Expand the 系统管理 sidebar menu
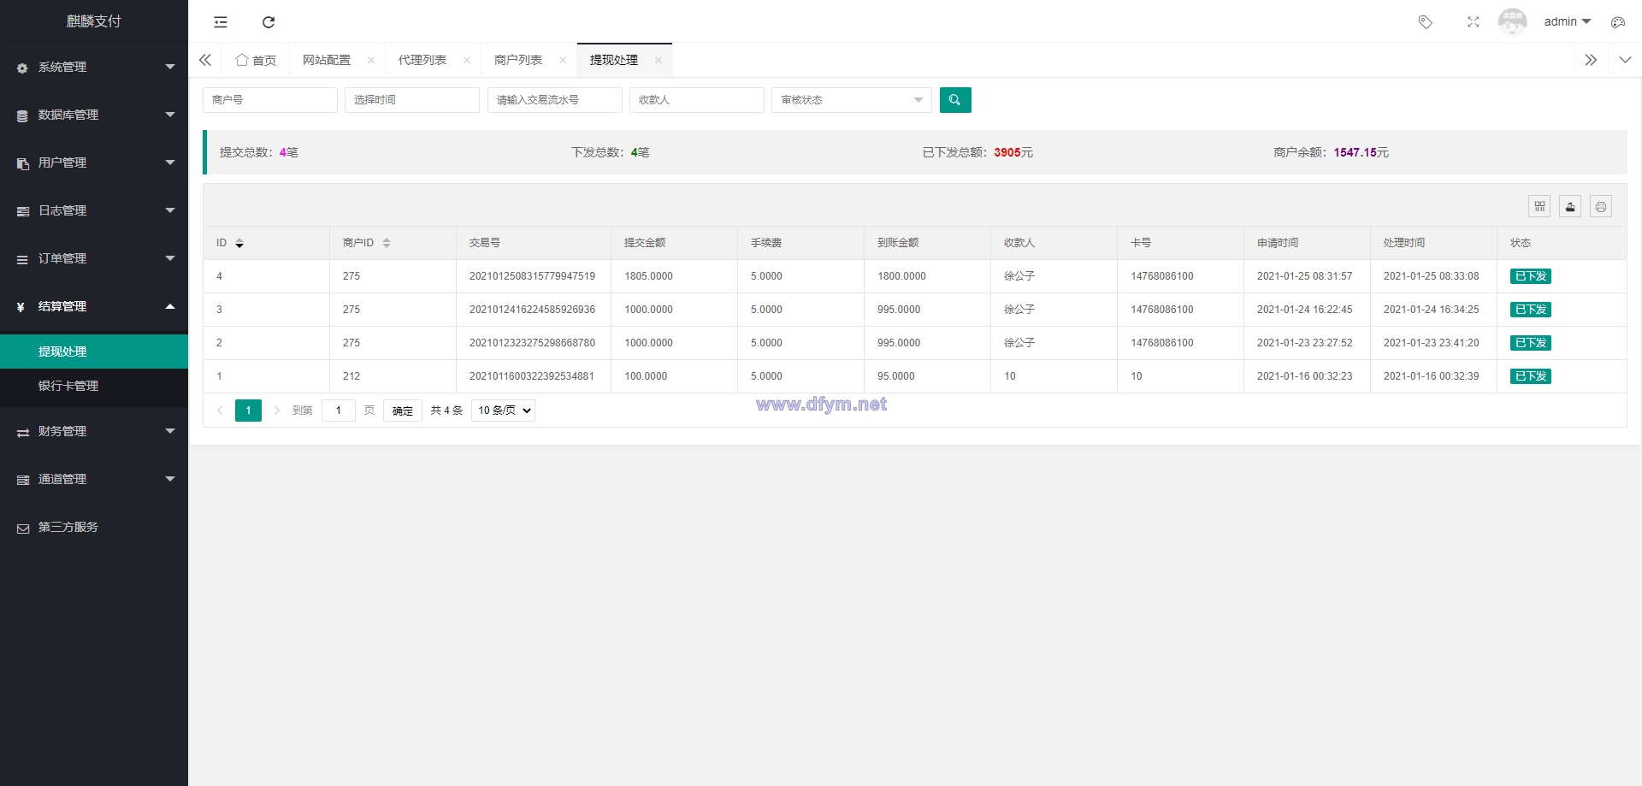Viewport: 1642px width, 786px height. coord(94,67)
